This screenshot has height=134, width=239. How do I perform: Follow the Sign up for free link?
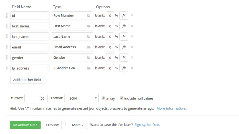147,125
